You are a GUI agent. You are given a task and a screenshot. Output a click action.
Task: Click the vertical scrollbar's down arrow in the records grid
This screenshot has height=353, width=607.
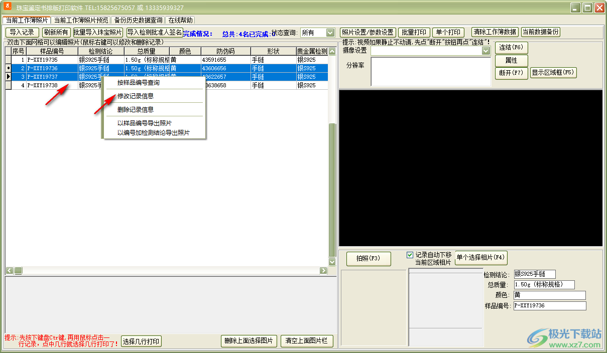coord(332,262)
